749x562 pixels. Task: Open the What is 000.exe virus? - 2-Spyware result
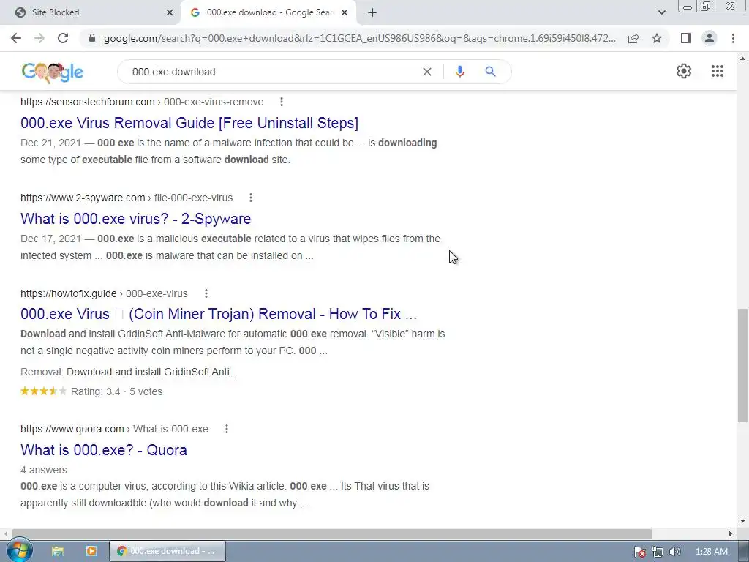[x=135, y=219]
